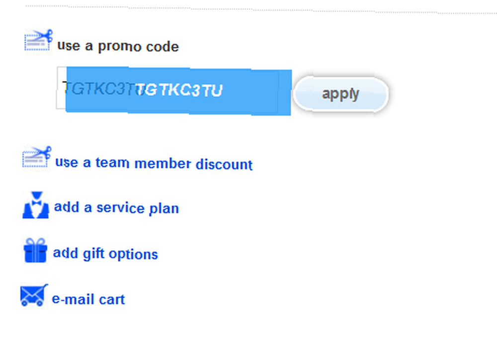This screenshot has height=346, width=497.
Task: Open the 'add gift options' link
Action: pos(105,254)
